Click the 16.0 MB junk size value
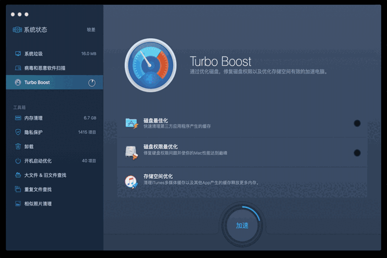Screen dimensions: 387x258 coord(89,54)
